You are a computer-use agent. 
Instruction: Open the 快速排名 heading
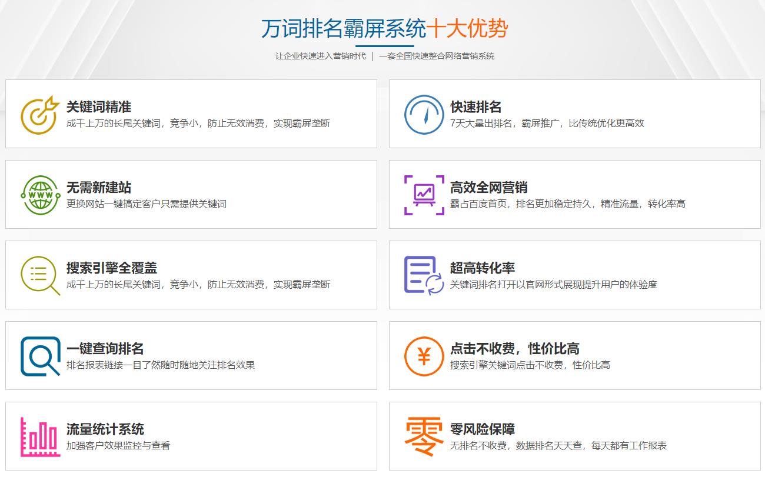pyautogui.click(x=475, y=107)
